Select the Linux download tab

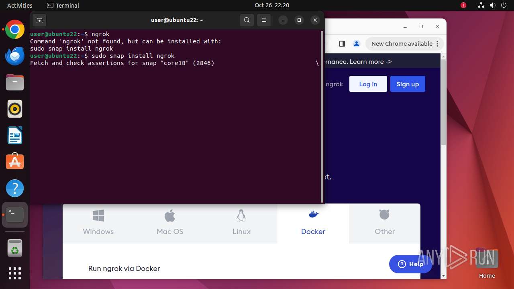[x=241, y=223]
